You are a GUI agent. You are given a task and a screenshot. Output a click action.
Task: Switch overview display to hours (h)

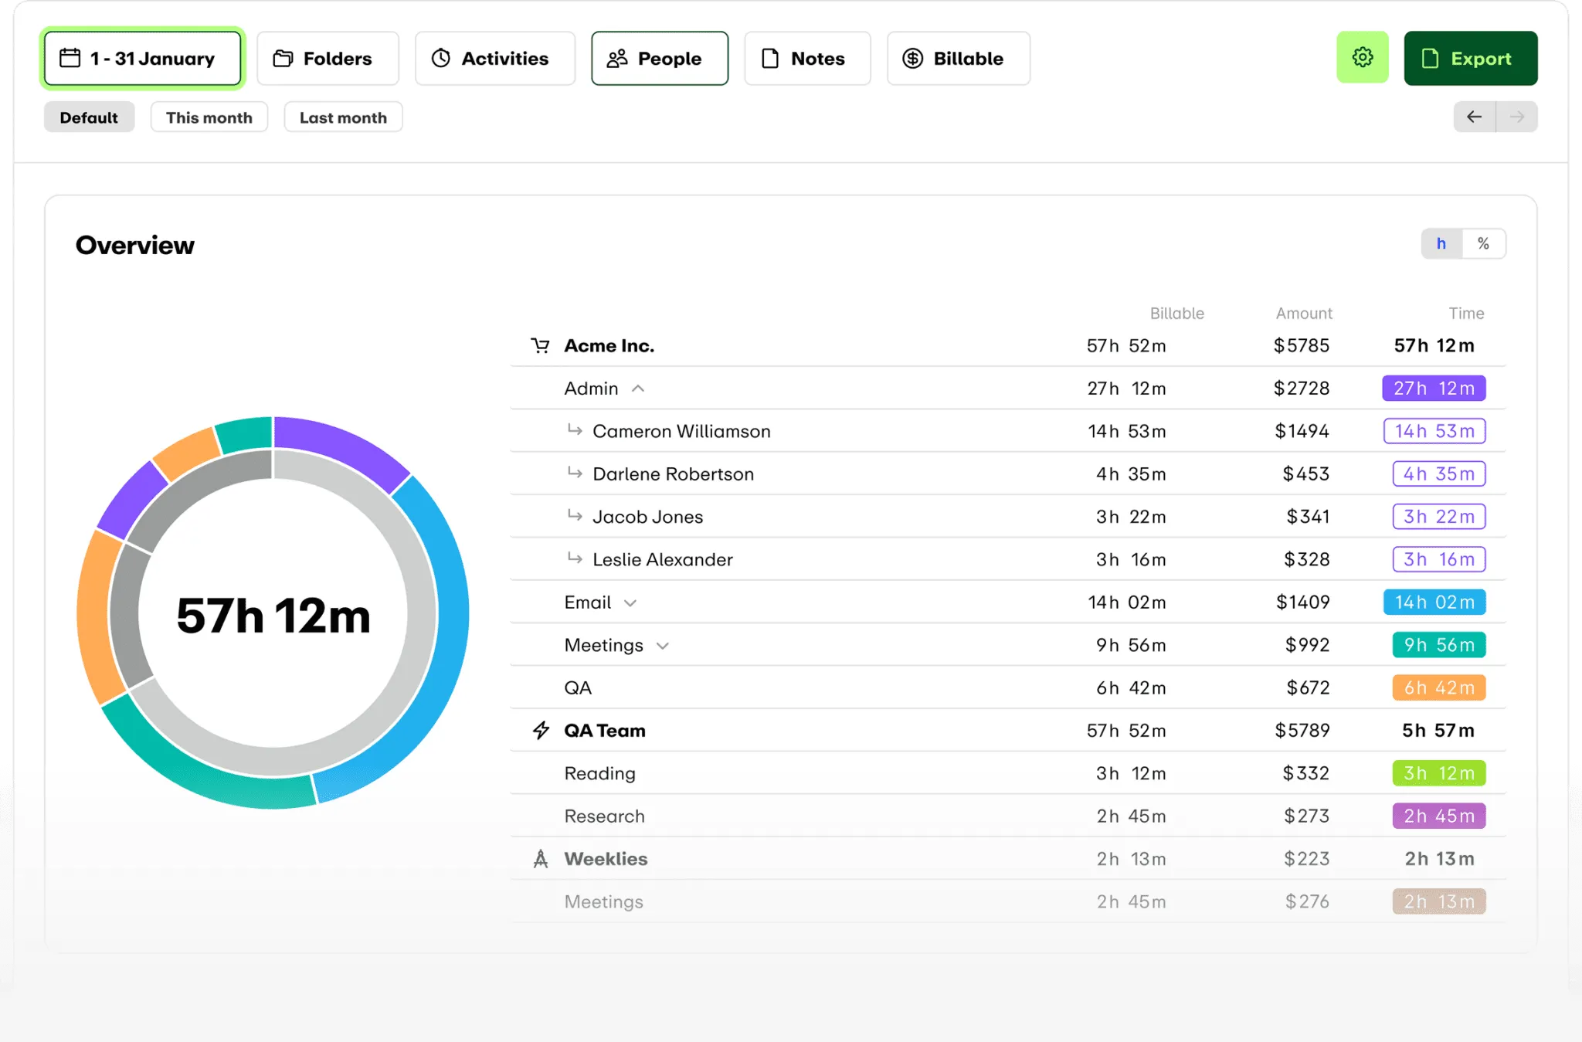(x=1441, y=243)
